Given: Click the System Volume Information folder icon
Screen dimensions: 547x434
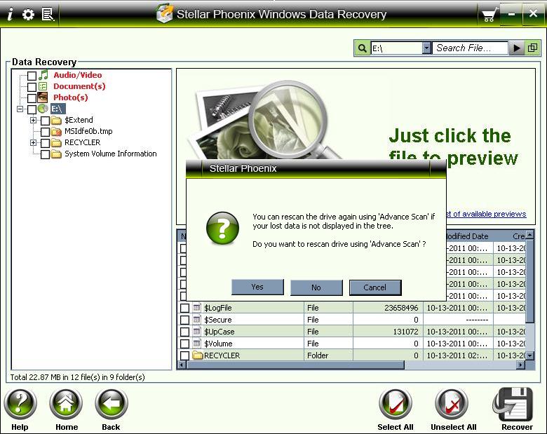Looking at the screenshot, I should pyautogui.click(x=56, y=154).
